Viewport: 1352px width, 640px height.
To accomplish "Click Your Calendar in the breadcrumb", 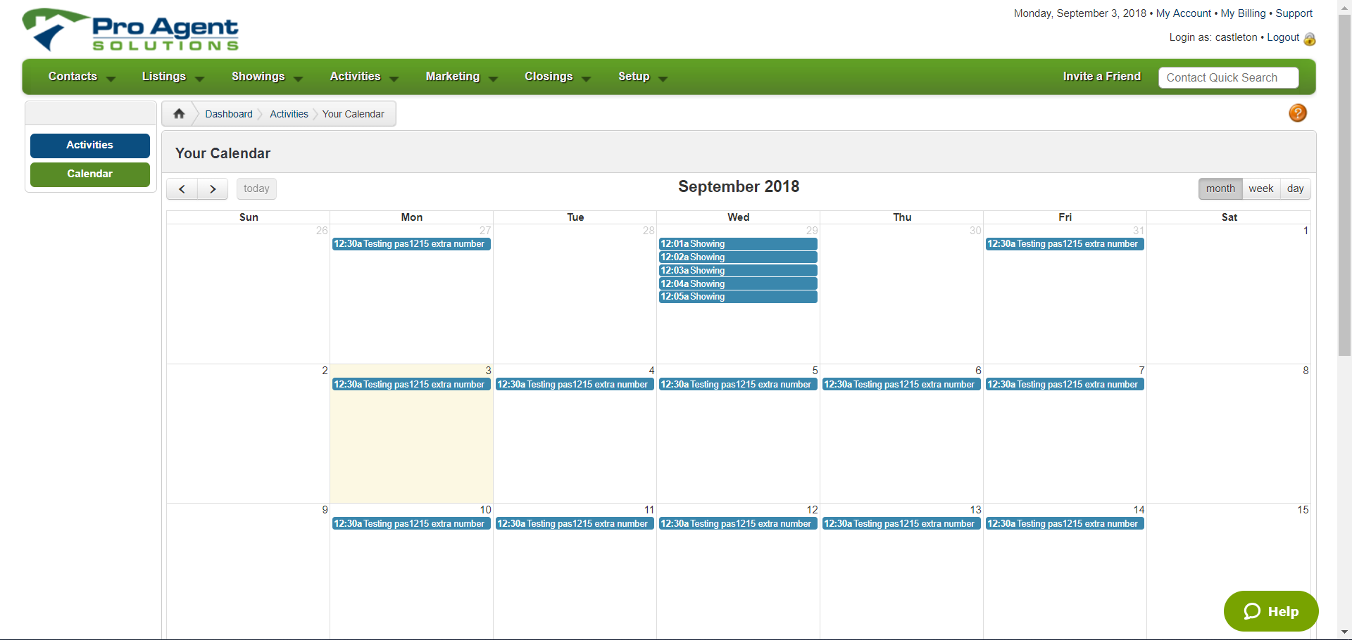I will tap(353, 114).
